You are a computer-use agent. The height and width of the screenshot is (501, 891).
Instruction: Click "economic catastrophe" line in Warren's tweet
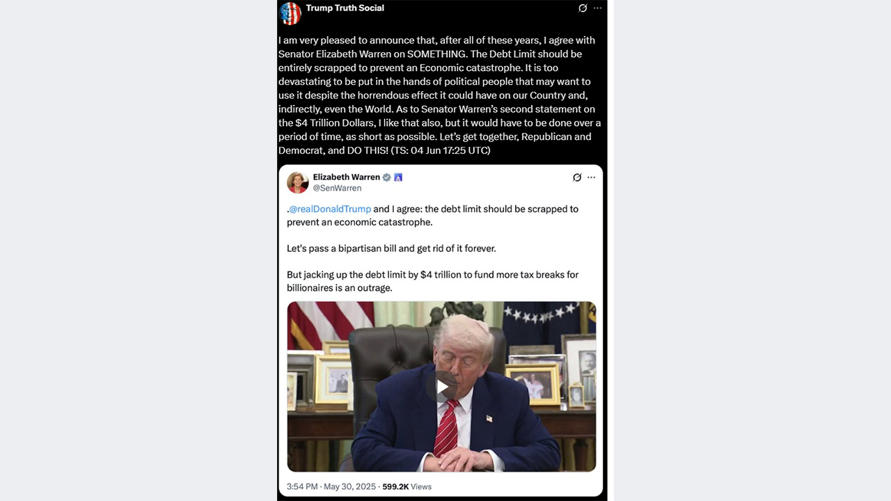359,223
